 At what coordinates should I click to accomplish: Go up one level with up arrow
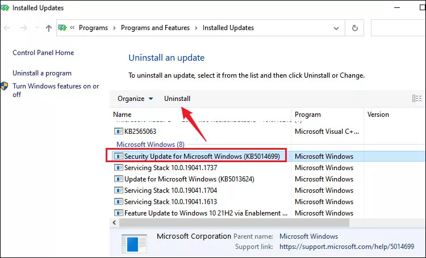pos(49,28)
